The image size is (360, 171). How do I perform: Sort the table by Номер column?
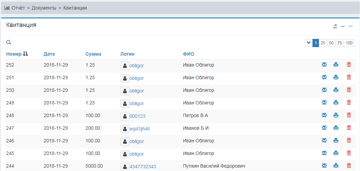[x=14, y=54]
